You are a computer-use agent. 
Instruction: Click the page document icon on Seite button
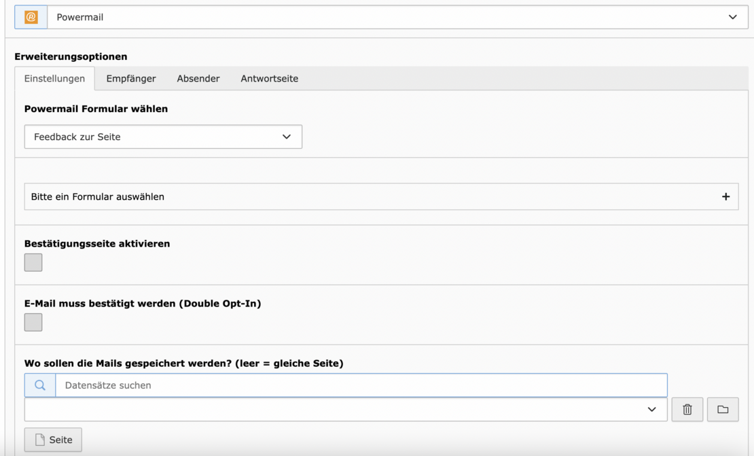40,440
